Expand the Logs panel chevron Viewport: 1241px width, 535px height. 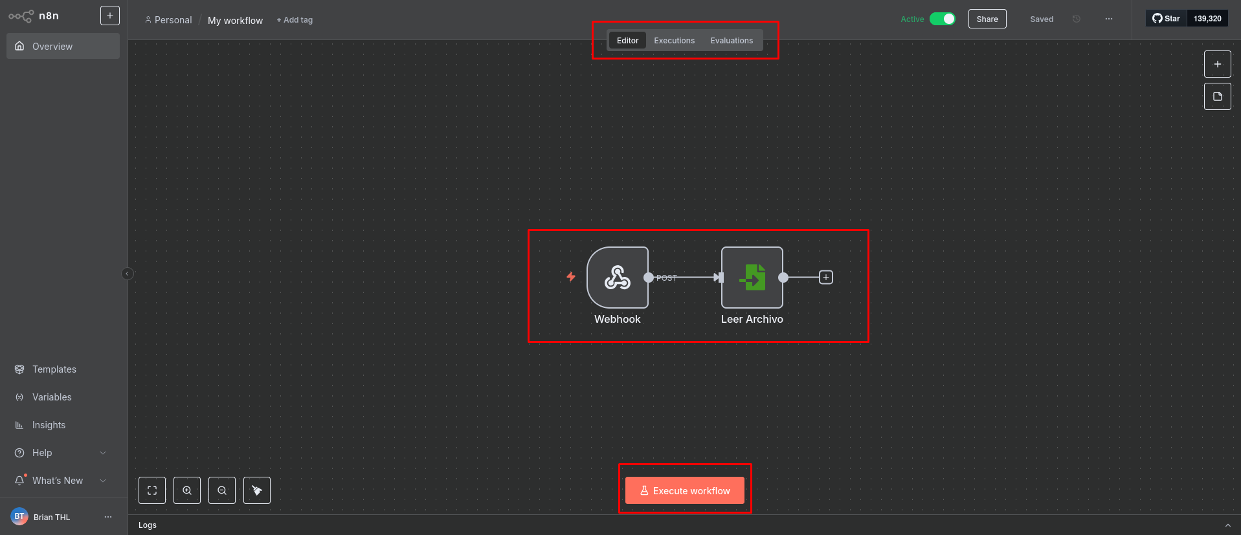tap(1227, 525)
